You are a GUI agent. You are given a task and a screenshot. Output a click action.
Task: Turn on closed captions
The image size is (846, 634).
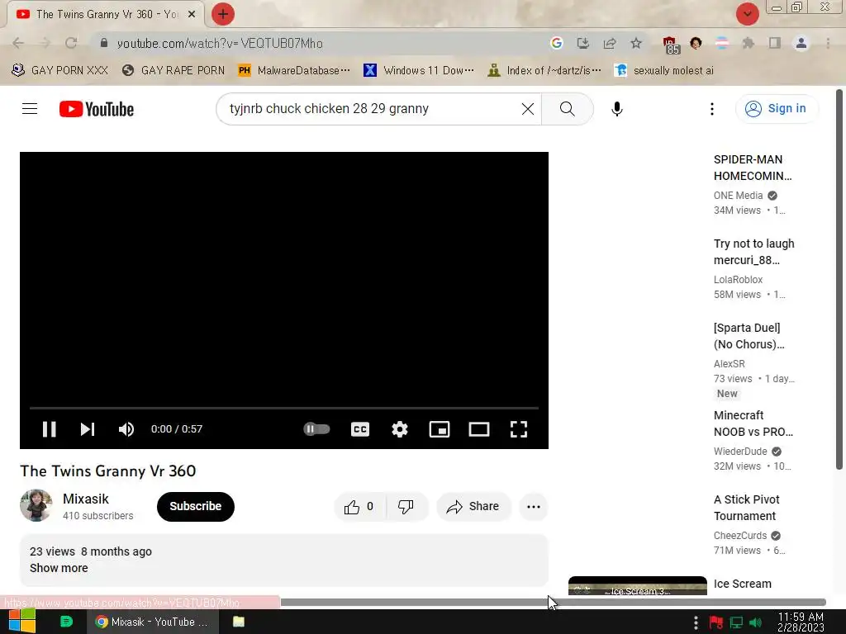[x=360, y=429]
